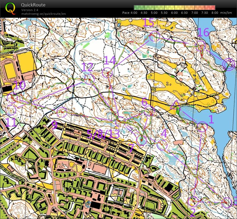Click control circle 10 near the stadium

pyautogui.click(x=12, y=97)
